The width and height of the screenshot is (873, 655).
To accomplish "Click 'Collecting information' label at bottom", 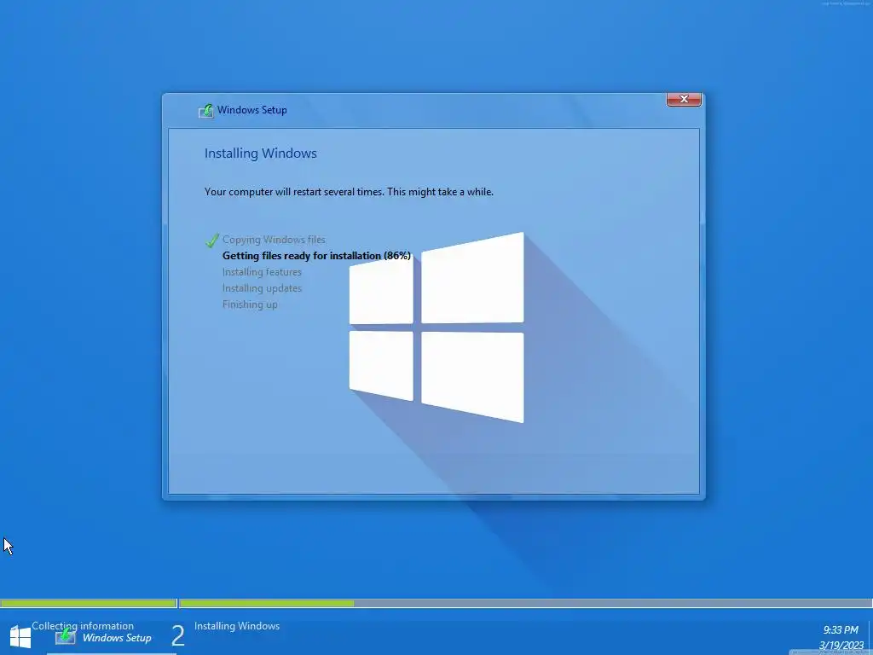I will tap(83, 626).
